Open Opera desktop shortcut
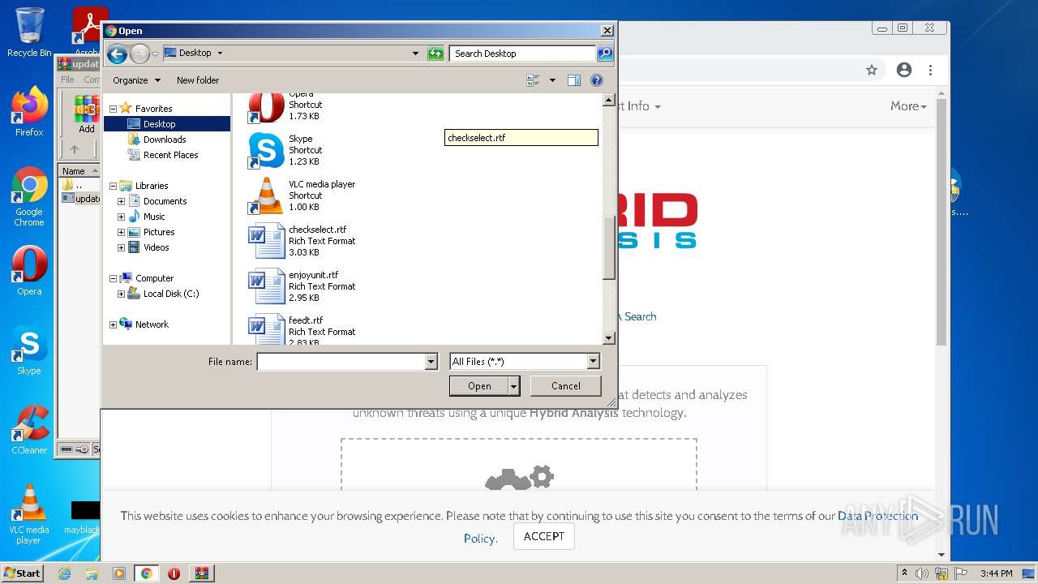 29,271
